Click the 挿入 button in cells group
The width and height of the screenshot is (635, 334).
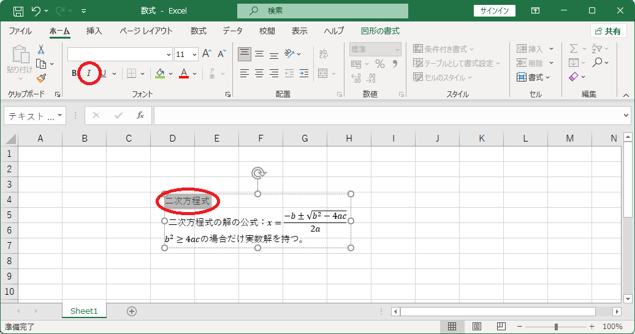pyautogui.click(x=535, y=49)
